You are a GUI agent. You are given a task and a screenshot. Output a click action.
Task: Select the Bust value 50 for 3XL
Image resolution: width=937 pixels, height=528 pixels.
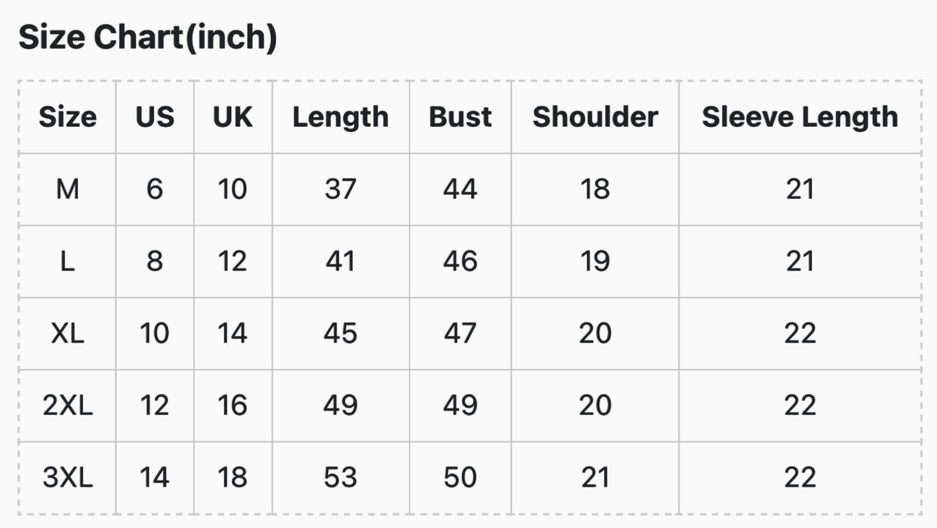460,478
